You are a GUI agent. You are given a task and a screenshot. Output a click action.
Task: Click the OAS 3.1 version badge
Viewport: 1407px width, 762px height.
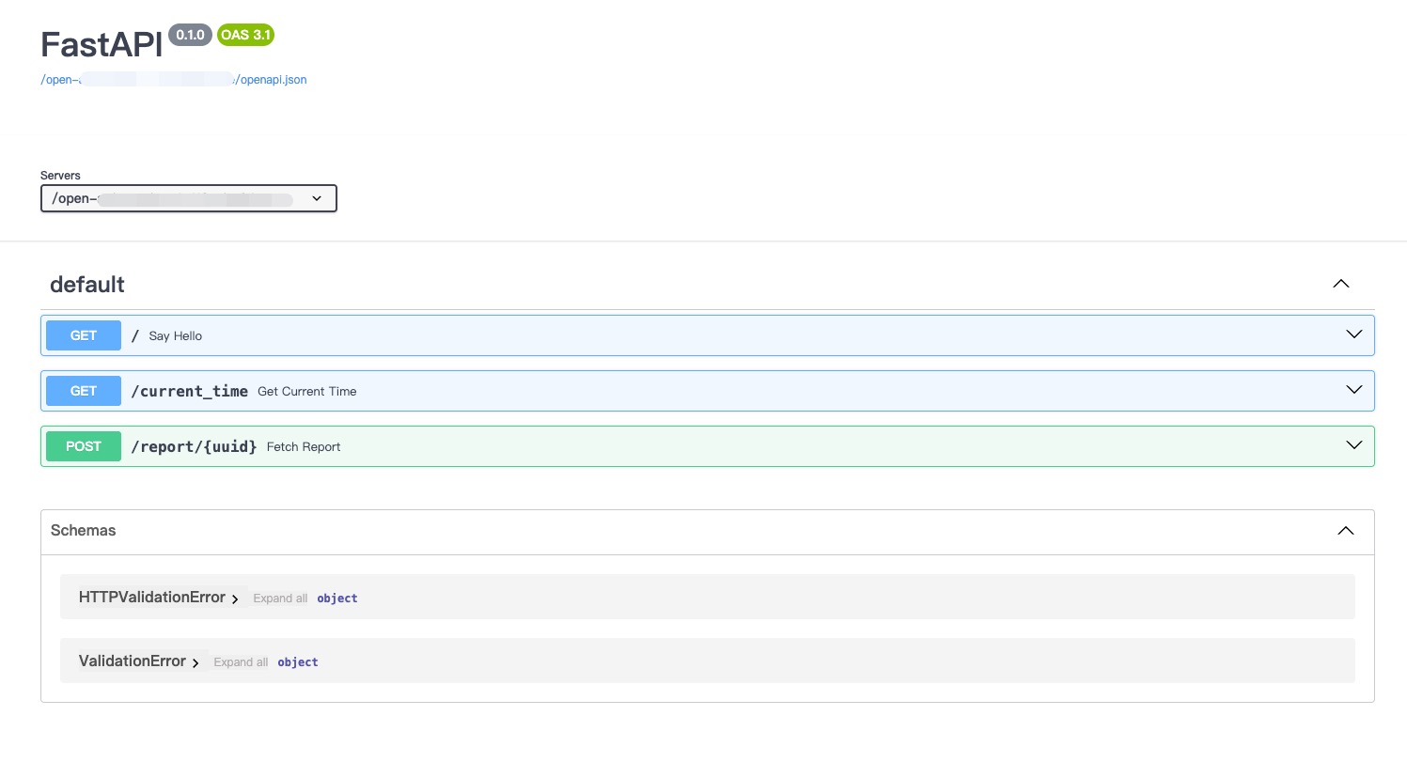point(246,36)
